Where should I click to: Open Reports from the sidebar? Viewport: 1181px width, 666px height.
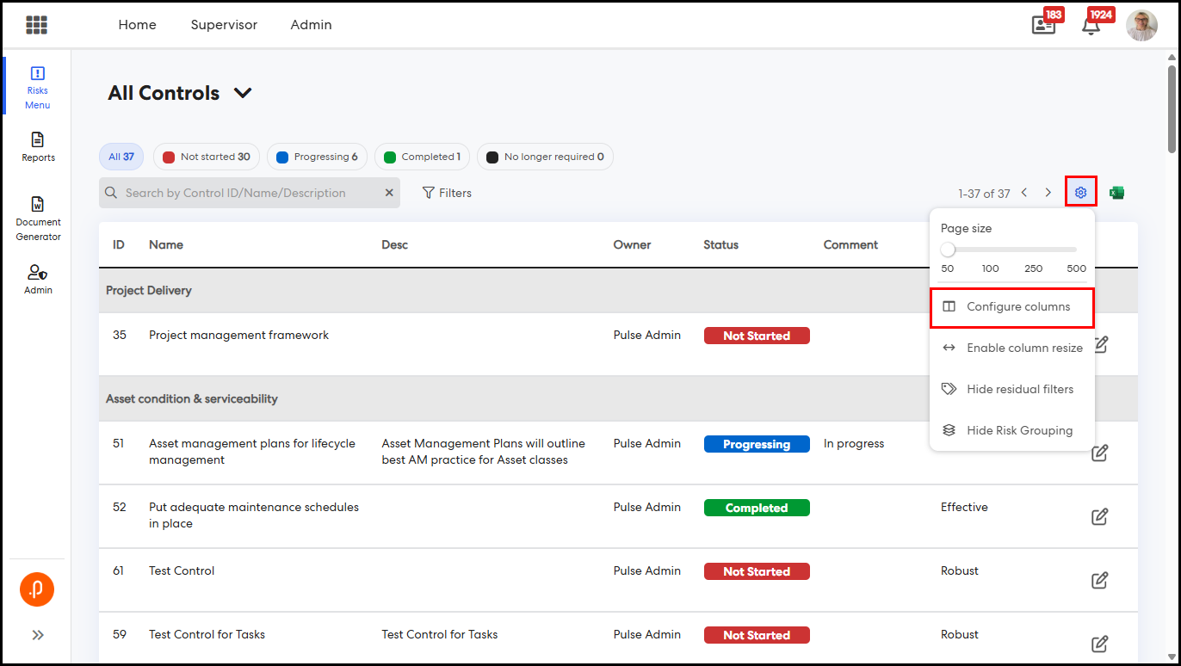click(38, 147)
